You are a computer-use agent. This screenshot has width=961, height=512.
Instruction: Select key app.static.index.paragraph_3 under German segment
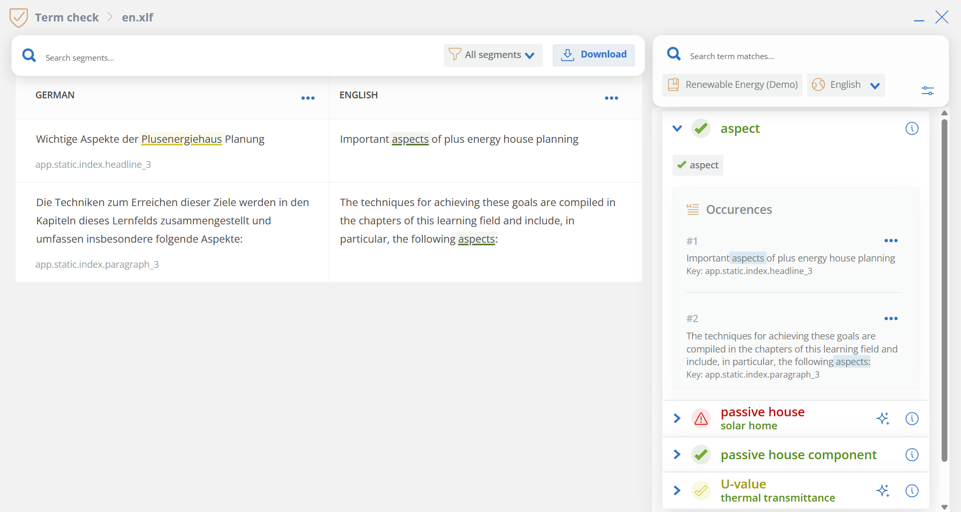pos(97,265)
